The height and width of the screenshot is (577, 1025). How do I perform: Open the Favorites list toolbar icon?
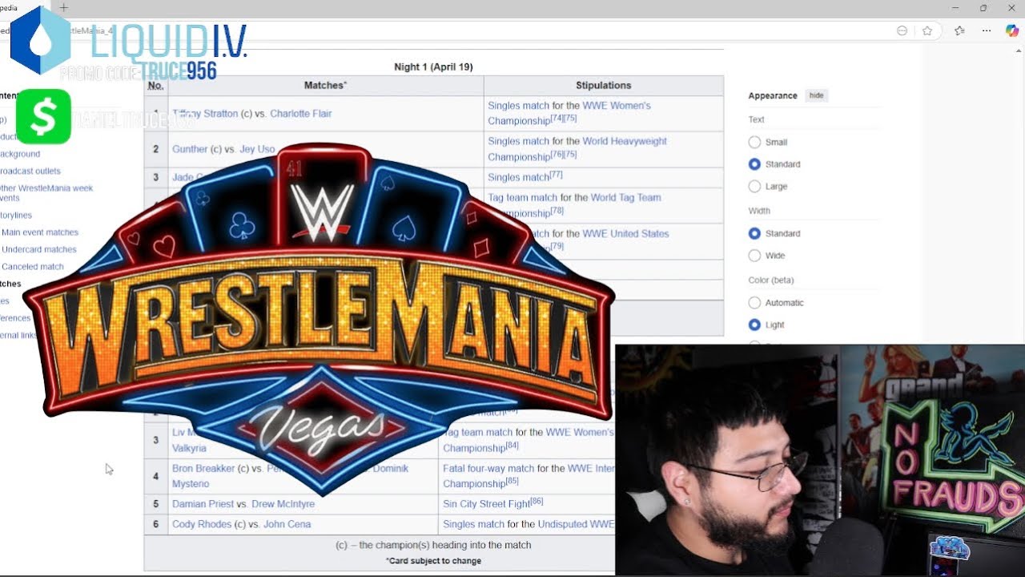click(959, 30)
